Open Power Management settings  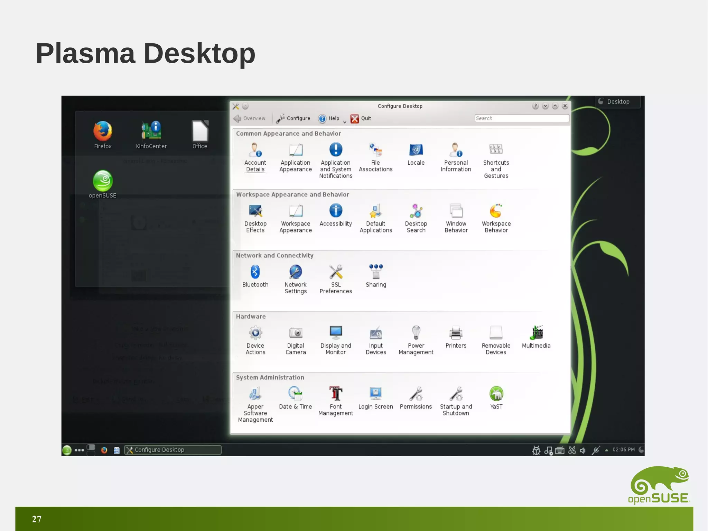pos(416,340)
